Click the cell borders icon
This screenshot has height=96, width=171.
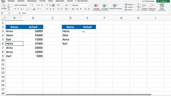click(28, 9)
